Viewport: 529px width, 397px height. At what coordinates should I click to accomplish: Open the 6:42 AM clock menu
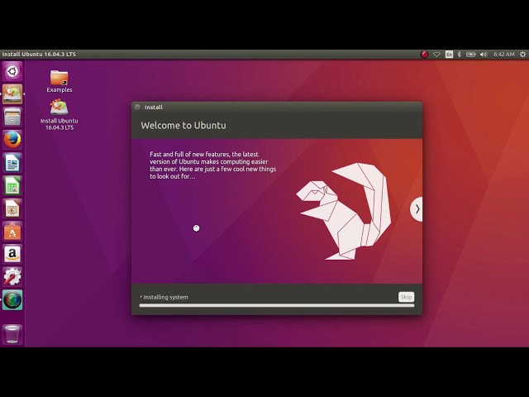pos(504,55)
